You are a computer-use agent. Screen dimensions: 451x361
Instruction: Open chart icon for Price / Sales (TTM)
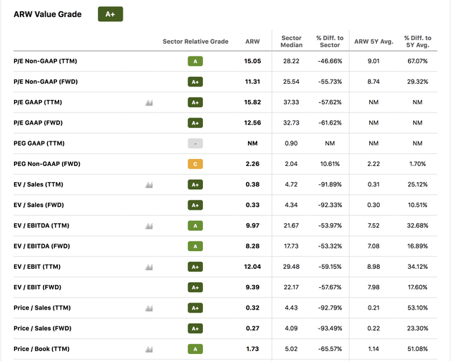149,308
